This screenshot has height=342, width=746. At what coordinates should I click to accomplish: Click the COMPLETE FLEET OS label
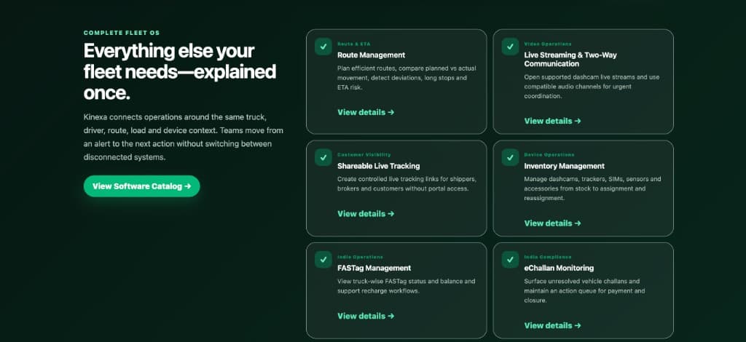point(122,33)
